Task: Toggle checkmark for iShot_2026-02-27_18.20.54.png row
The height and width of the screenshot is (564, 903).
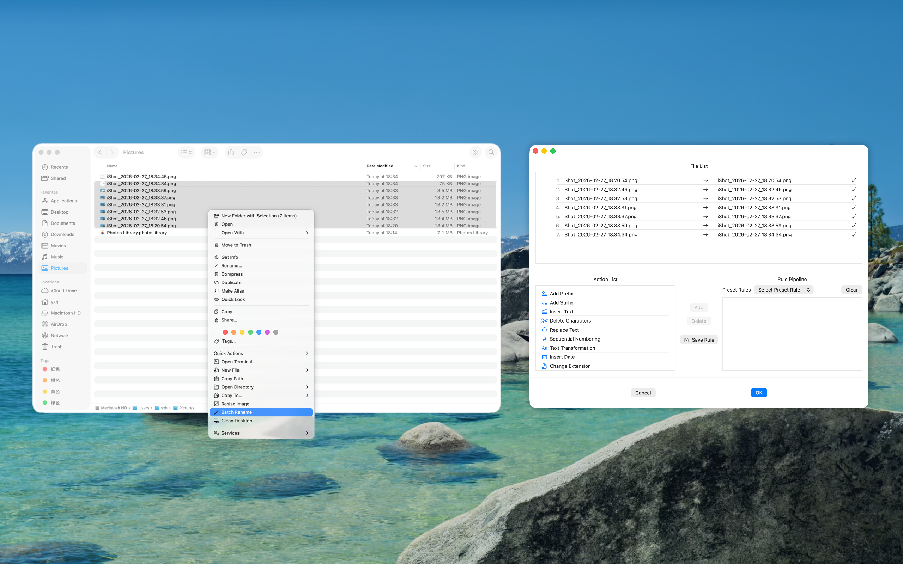Action: (x=853, y=180)
